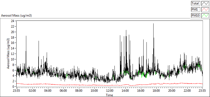The image size is (210, 97).
Task: Click the last 23:55 x-axis end value
Action: 202,90
